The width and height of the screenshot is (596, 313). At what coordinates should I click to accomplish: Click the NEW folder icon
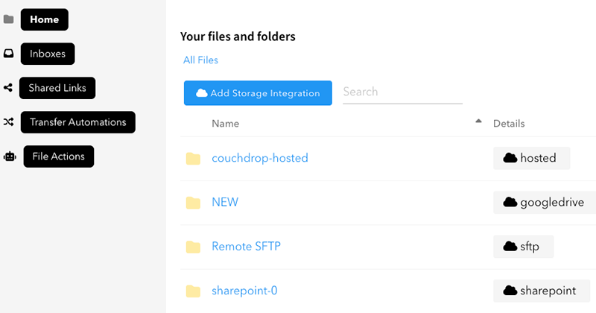tap(193, 203)
